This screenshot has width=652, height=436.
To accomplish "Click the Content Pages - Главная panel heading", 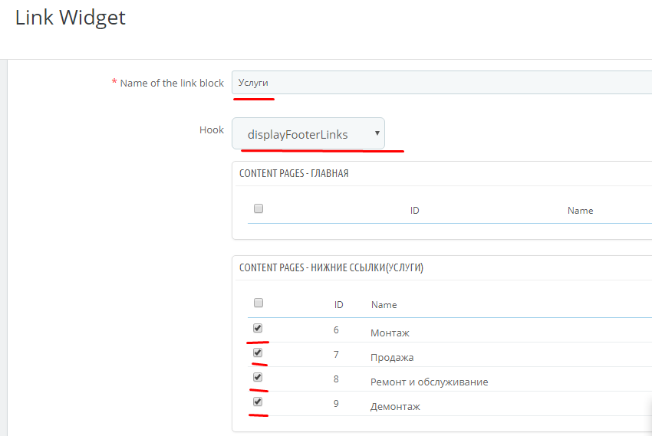I will (294, 173).
